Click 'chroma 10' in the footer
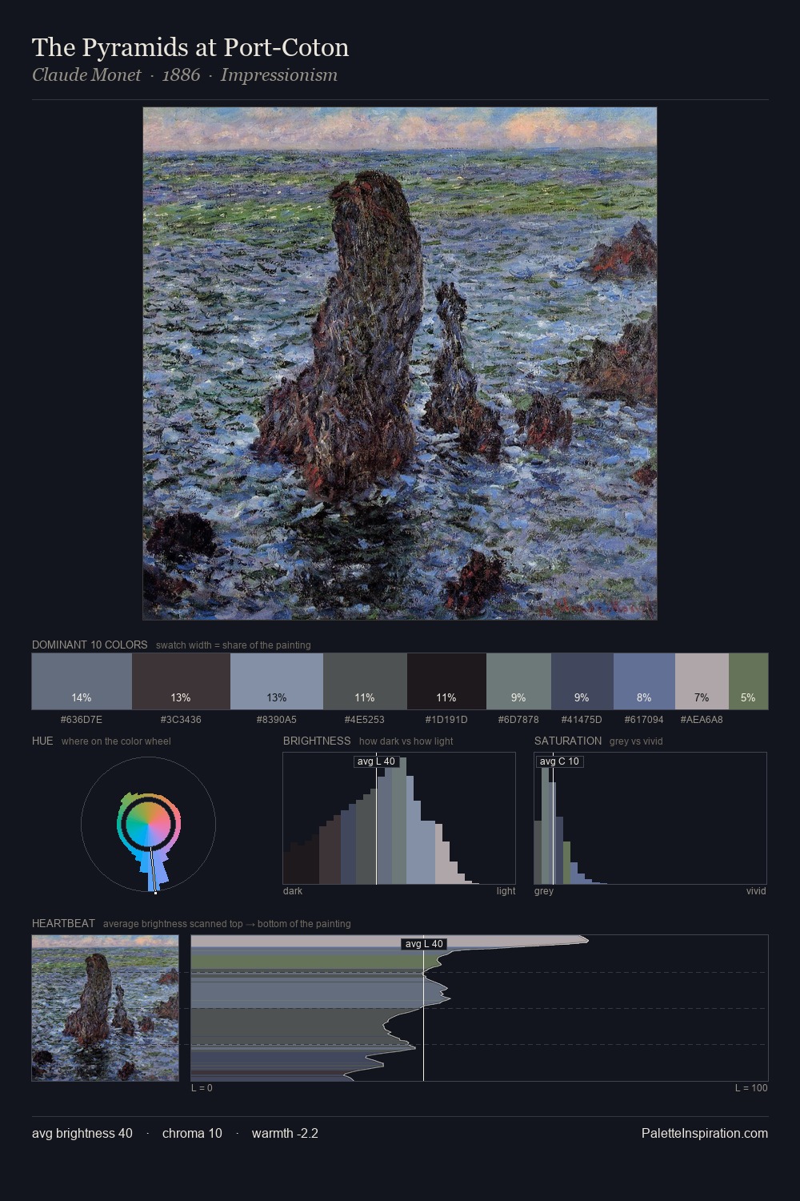This screenshot has width=800, height=1201. click(192, 1133)
